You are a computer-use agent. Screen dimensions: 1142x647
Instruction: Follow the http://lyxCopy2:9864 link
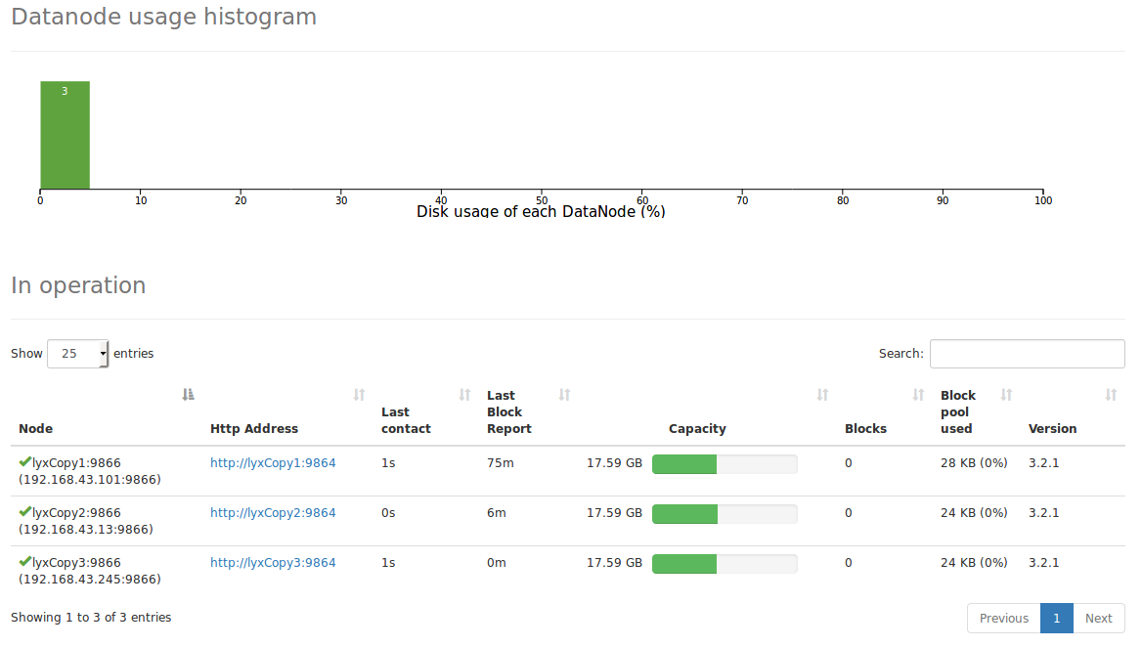[x=273, y=513]
